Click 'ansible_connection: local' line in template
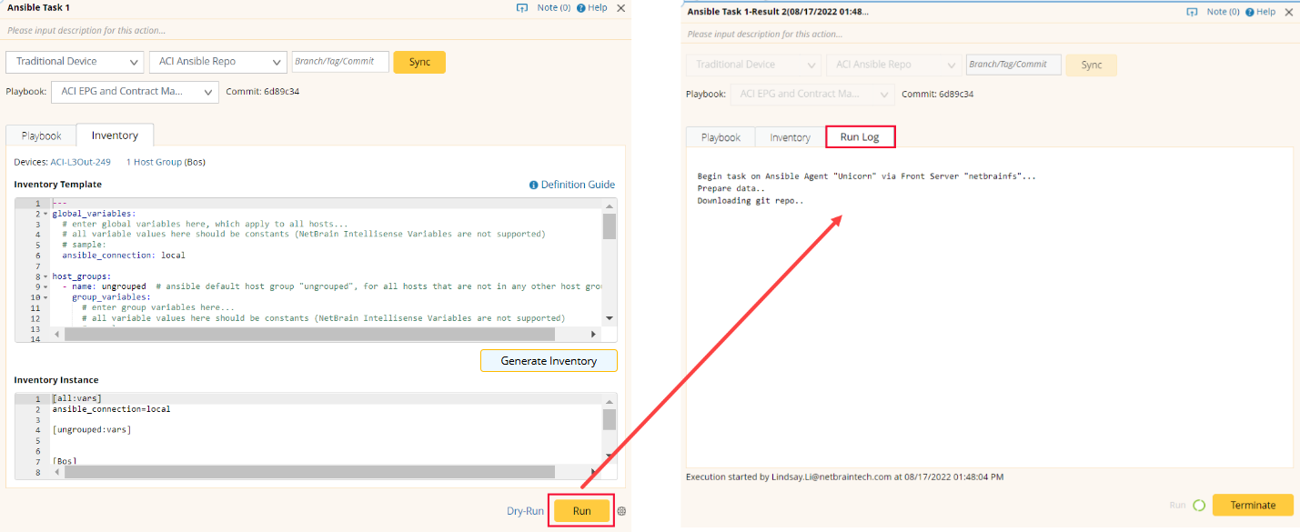Viewport: 1300px width, 532px height. coord(124,256)
